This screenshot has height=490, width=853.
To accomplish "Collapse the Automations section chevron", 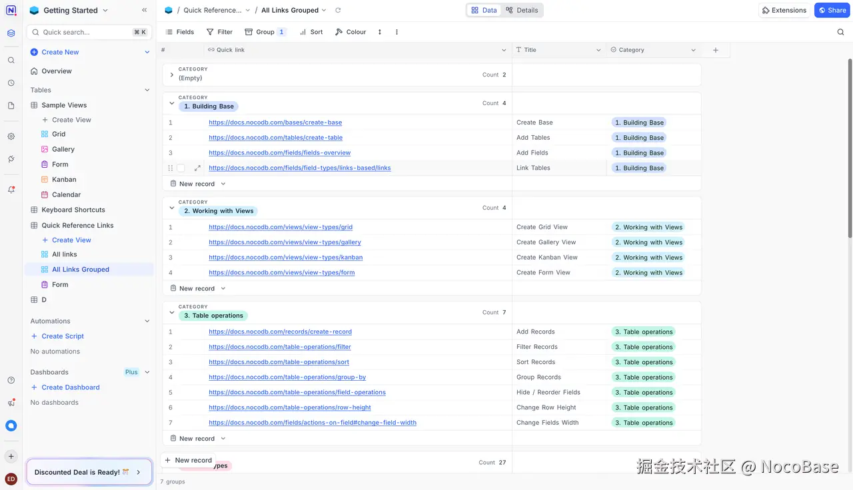I will tap(147, 321).
